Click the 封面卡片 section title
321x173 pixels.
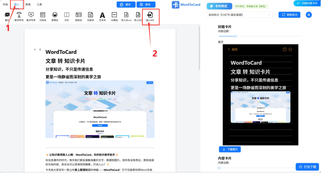pos(225,27)
